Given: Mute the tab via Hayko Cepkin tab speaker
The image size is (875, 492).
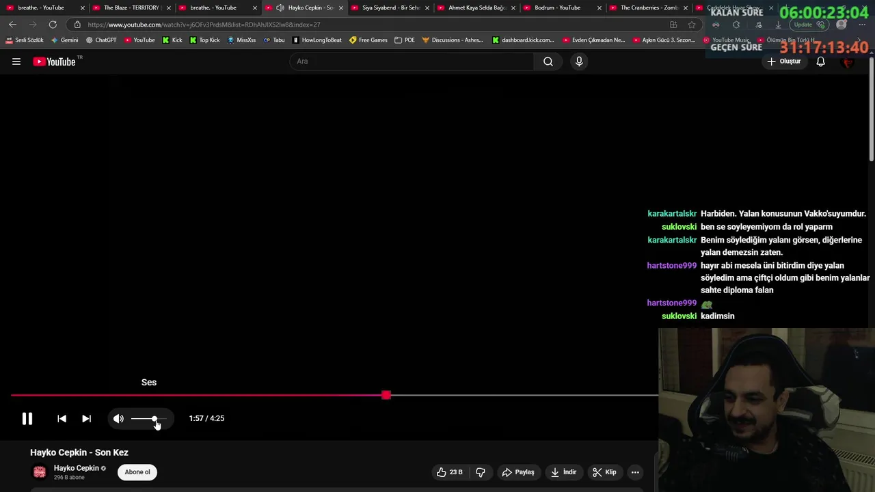Looking at the screenshot, I should coord(280,8).
